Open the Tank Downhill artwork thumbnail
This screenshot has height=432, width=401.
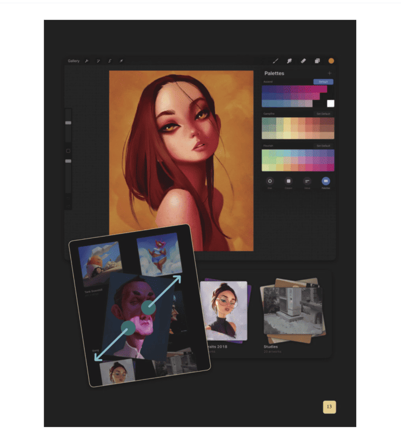pos(101,264)
